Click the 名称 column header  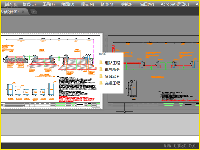(102, 53)
